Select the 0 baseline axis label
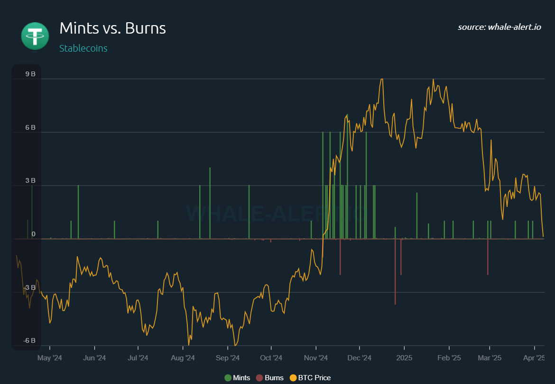 pyautogui.click(x=33, y=234)
